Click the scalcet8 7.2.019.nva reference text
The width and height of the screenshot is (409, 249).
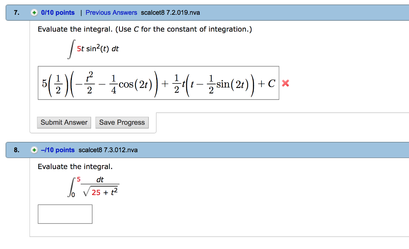[x=171, y=13]
